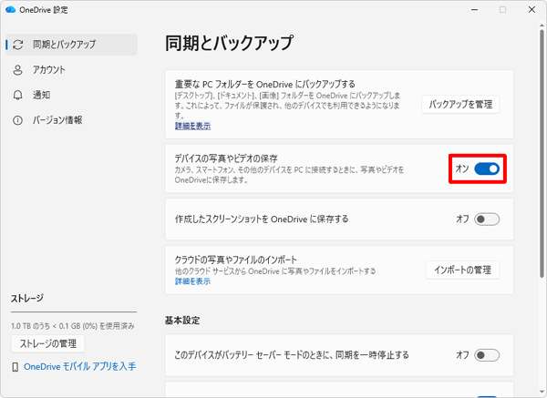This screenshot has height=398, width=547.
Task: Click the 基本設定 section heading
Action: [x=182, y=321]
